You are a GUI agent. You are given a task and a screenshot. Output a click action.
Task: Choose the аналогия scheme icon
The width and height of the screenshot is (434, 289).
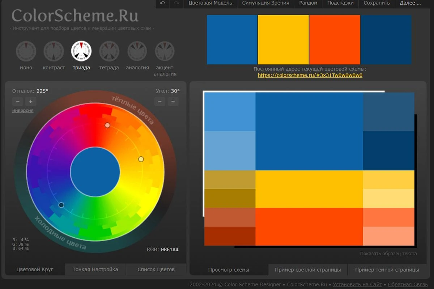137,51
